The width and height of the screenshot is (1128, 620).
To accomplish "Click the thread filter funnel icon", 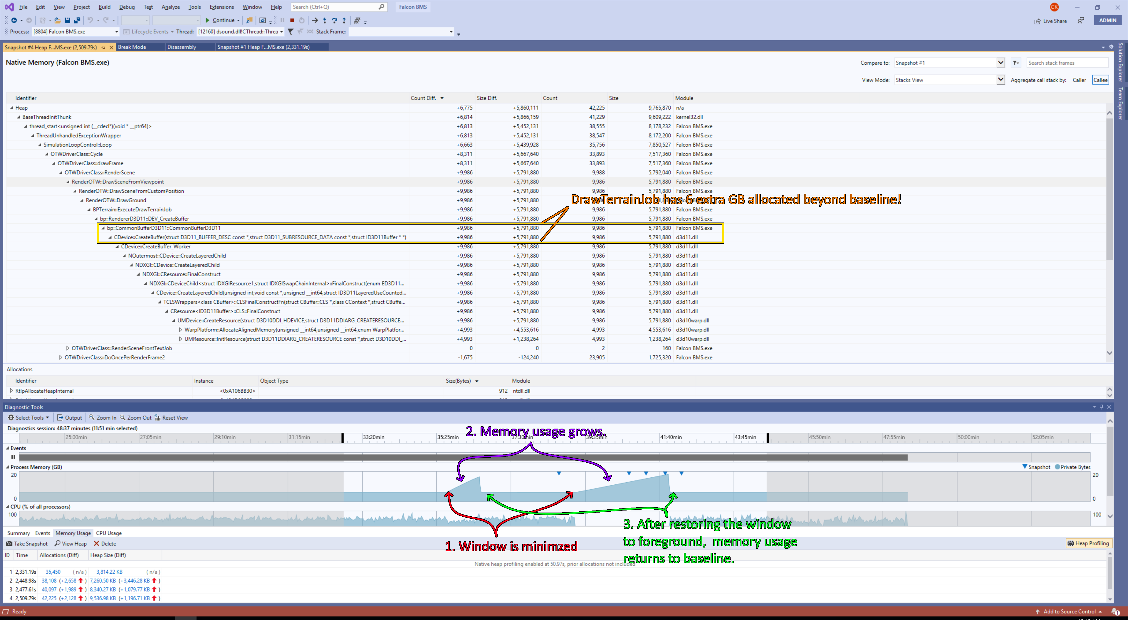I will tap(290, 31).
